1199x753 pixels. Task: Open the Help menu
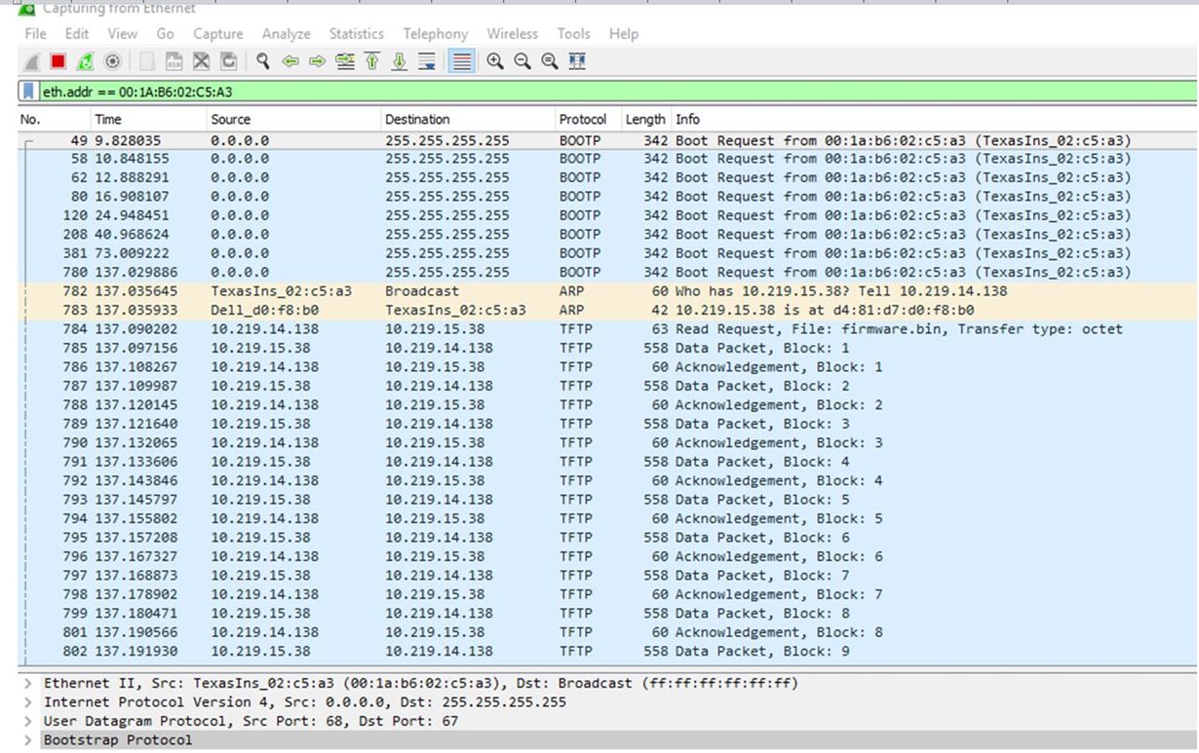[624, 34]
